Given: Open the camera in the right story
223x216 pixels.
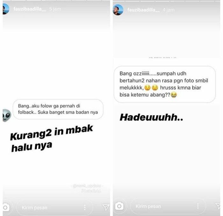Looking at the screenshot, I should (119, 206).
